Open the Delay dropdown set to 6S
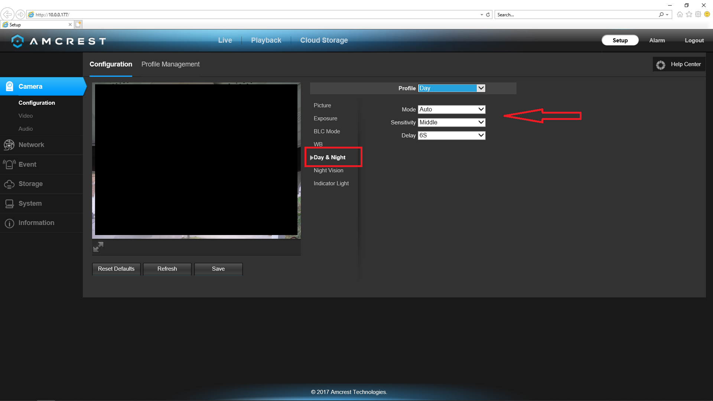This screenshot has height=401, width=713. pyautogui.click(x=452, y=135)
